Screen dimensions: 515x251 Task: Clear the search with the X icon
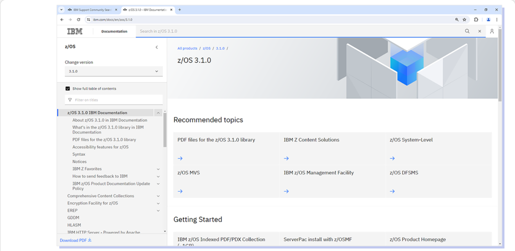point(479,31)
